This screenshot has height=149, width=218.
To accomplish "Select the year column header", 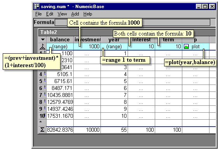I will (x=114, y=40).
